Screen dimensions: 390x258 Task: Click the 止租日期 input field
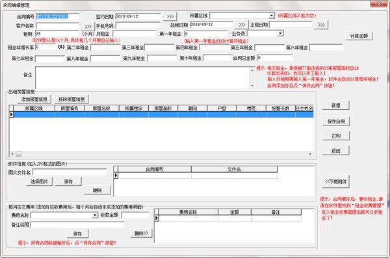pos(291,25)
